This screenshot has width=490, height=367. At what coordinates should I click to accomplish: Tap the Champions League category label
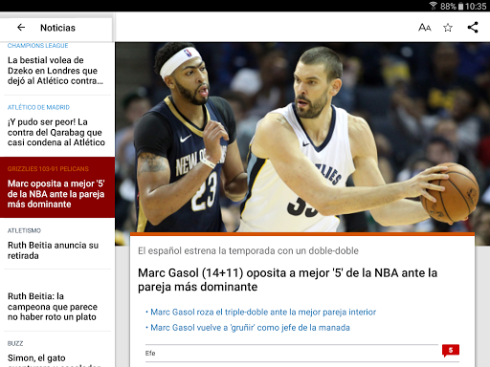[x=37, y=46]
